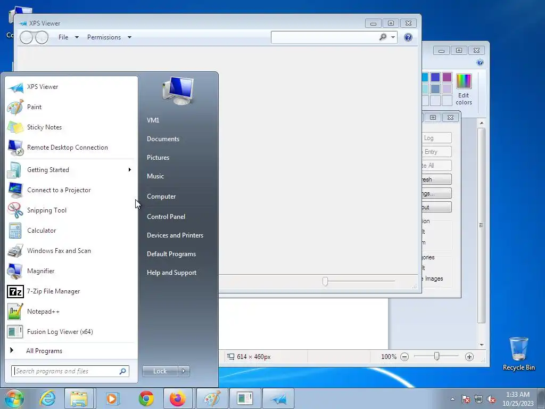The image size is (545, 409).
Task: Open shutdown options arrow next to Lock
Action: tap(184, 371)
